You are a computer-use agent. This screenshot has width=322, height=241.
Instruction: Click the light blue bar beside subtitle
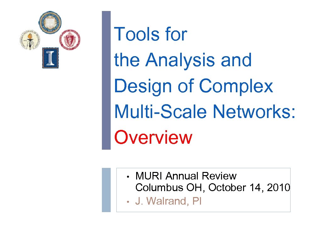coord(106,190)
